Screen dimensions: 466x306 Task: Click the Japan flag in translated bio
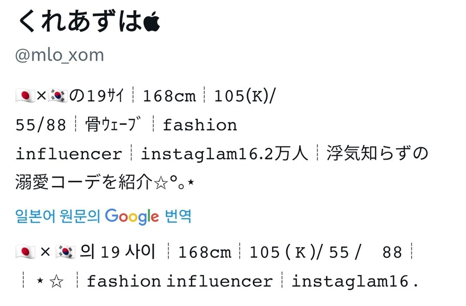pyautogui.click(x=25, y=252)
